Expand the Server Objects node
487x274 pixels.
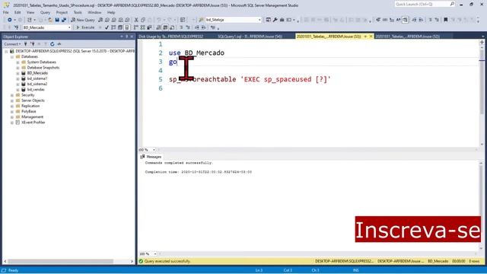[12, 100]
